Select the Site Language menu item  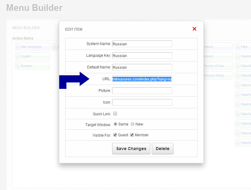pyautogui.click(x=32, y=47)
